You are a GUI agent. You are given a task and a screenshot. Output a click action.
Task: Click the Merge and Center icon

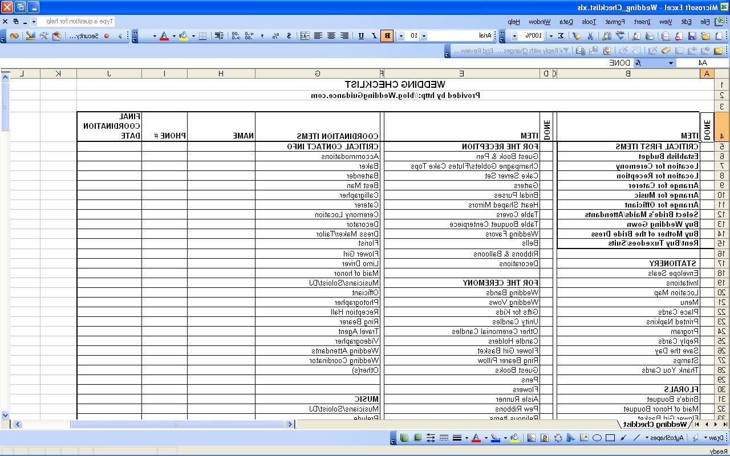(305, 36)
